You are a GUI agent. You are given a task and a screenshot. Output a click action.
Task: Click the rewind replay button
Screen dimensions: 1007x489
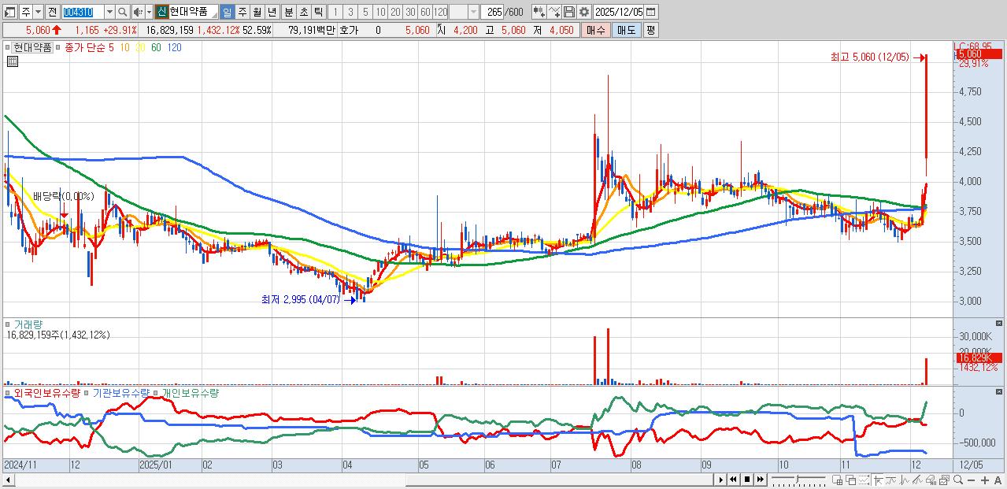tap(734, 480)
